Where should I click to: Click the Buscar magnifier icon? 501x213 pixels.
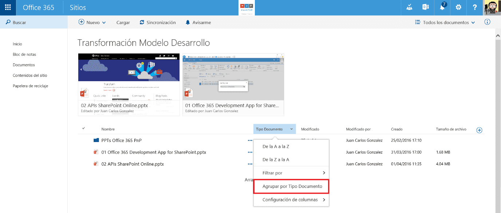[8, 22]
